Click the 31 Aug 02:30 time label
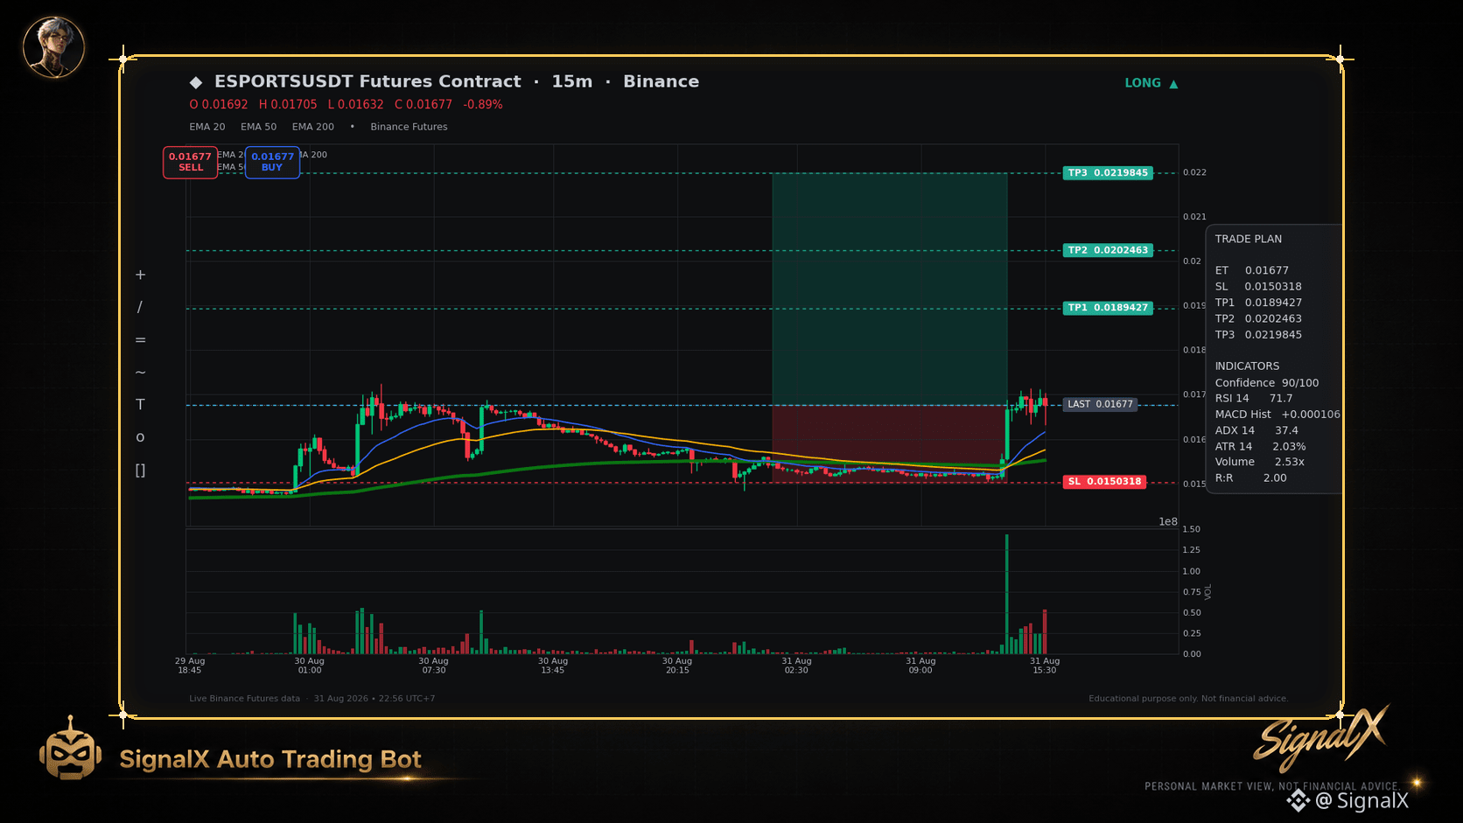Screen dimensions: 1463x823 point(797,666)
